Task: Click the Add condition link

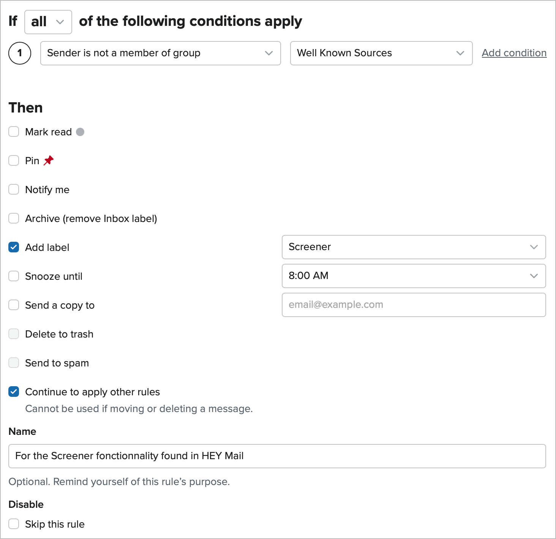Action: tap(514, 53)
